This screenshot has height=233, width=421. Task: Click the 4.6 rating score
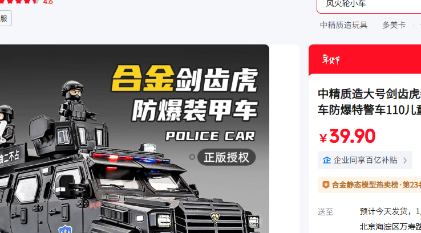48,2
